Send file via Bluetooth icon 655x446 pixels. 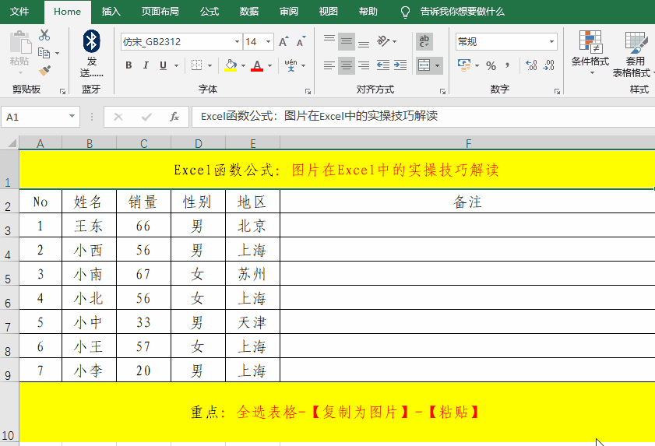point(91,41)
